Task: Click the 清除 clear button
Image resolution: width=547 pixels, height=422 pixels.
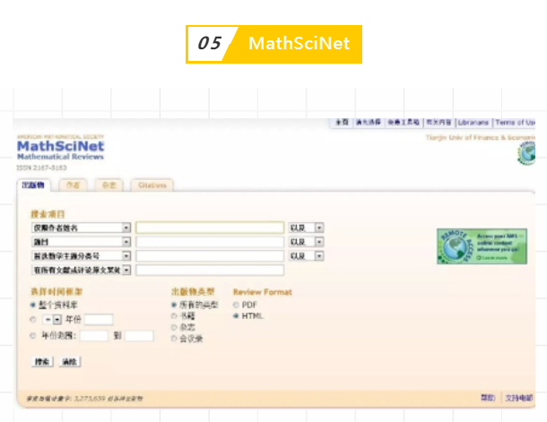Action: 69,361
